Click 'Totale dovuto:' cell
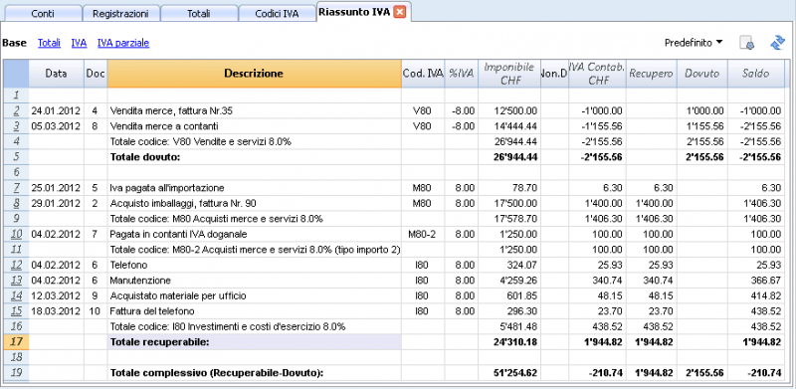 (x=254, y=157)
